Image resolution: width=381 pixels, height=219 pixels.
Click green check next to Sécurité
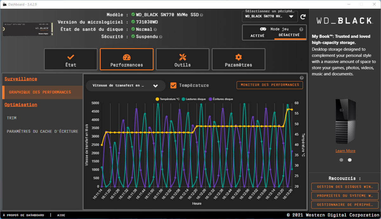pyautogui.click(x=133, y=37)
